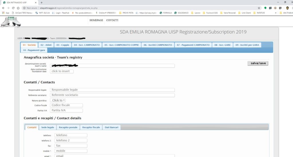Screen dimensions: 293x157
Task: Click the browser forward arrow
Action: click(x=8, y=8)
